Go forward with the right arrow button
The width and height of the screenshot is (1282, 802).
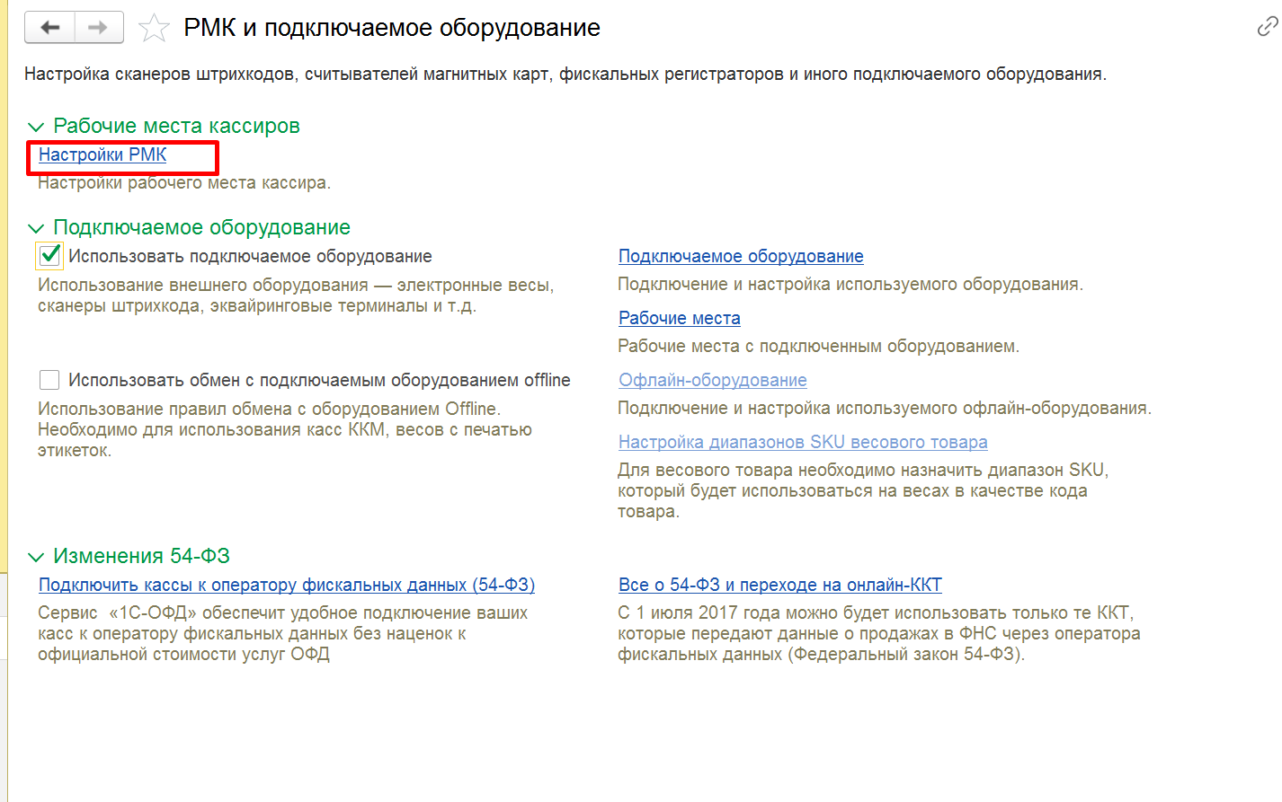(99, 28)
